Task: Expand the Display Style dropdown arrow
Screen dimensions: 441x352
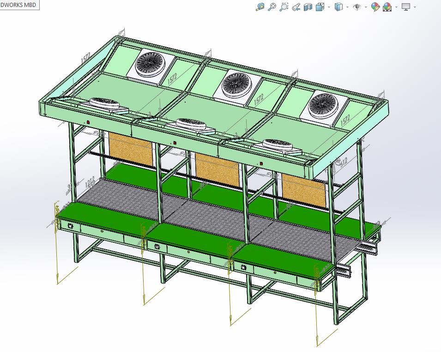Action: coord(348,7)
